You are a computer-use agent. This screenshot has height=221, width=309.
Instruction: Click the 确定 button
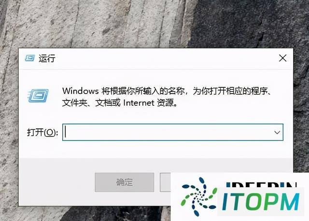click(125, 182)
